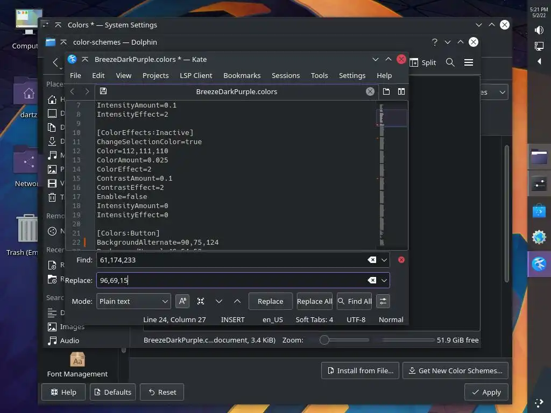The width and height of the screenshot is (551, 413).
Task: Open the Mode Plain text combo box
Action: point(133,301)
